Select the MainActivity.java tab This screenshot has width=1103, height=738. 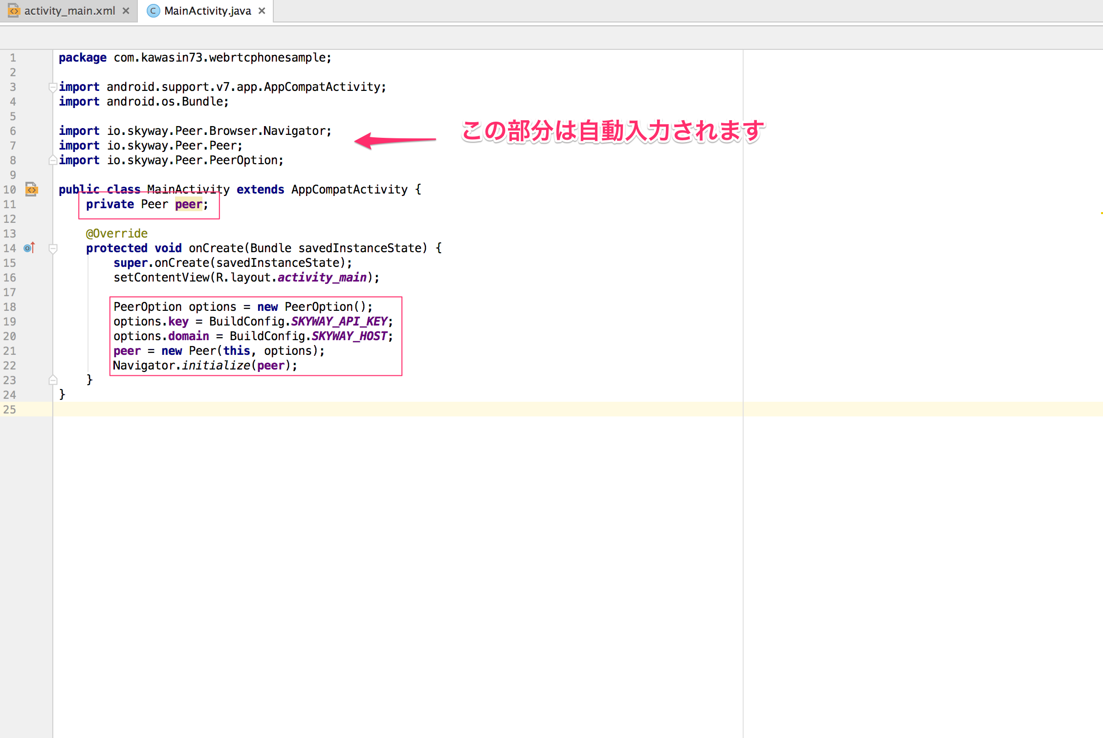(x=205, y=10)
